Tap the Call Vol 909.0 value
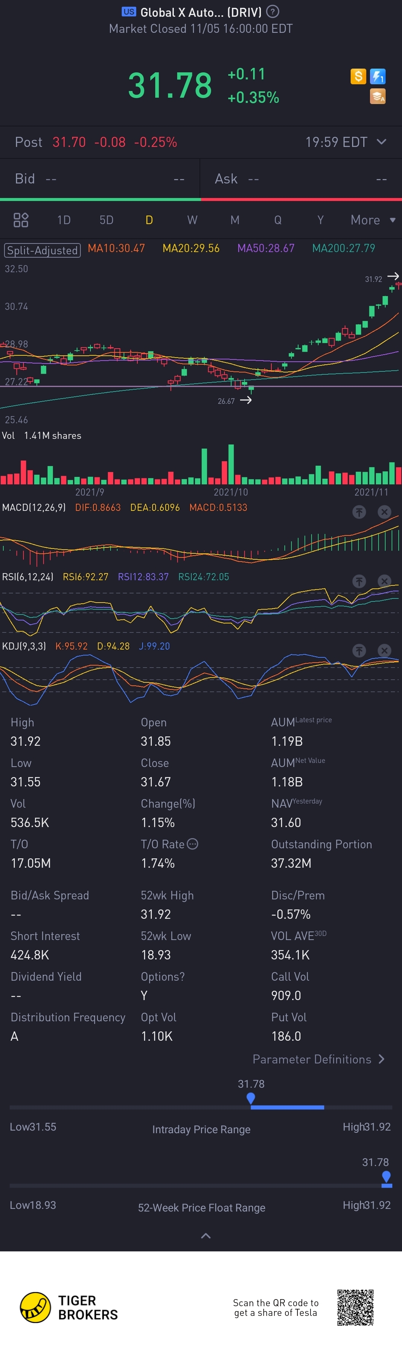This screenshot has width=402, height=1364. [286, 996]
